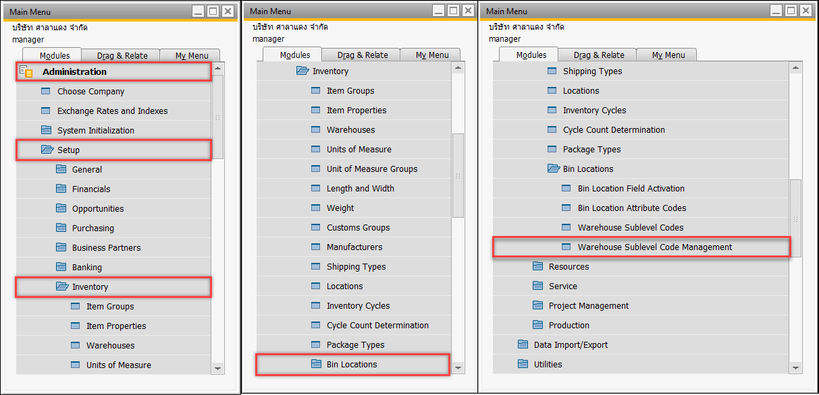
Task: Click Customs Groups icon
Action: click(316, 227)
